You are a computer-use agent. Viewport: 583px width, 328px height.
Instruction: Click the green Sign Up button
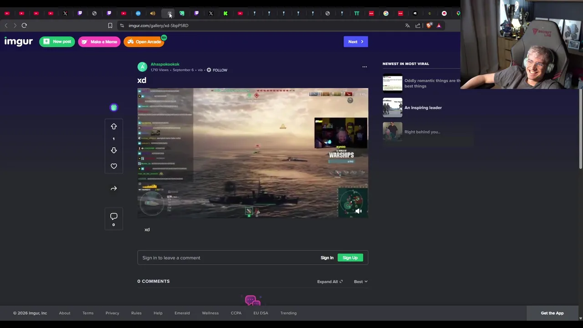pos(350,258)
